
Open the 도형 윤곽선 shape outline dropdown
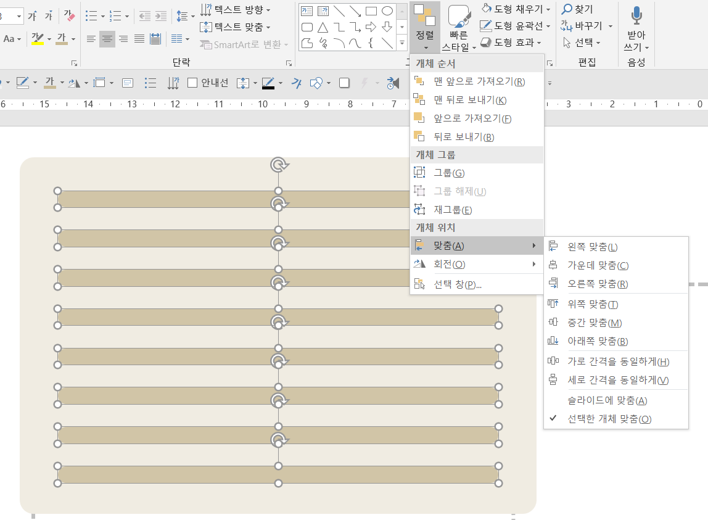click(x=516, y=26)
